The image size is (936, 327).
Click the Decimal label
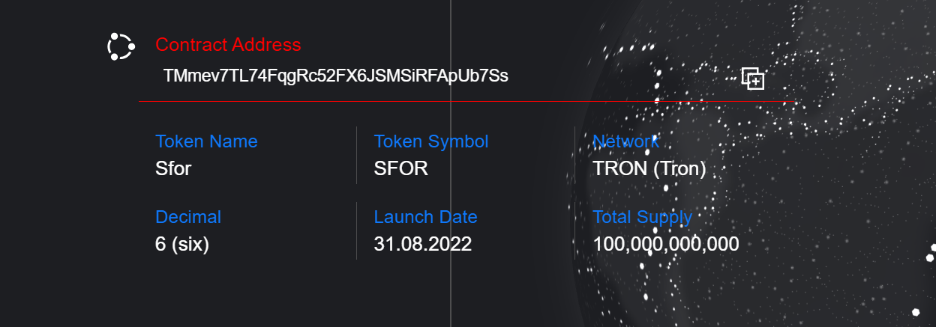(188, 217)
